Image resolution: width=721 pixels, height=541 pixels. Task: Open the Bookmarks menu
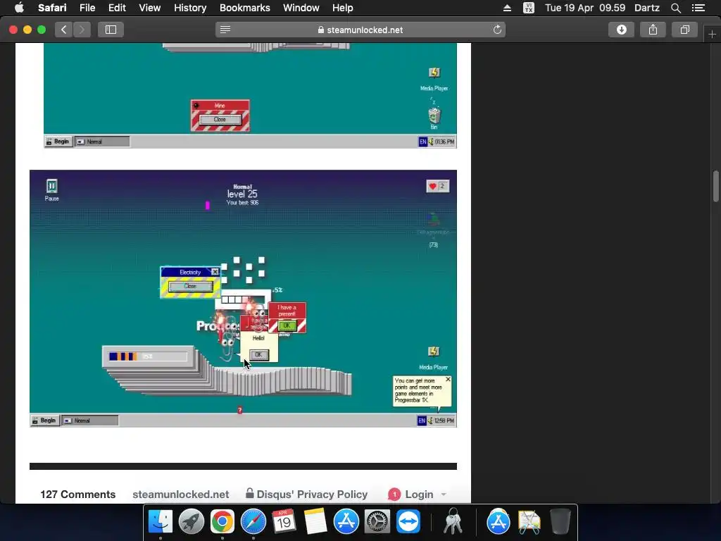(244, 8)
